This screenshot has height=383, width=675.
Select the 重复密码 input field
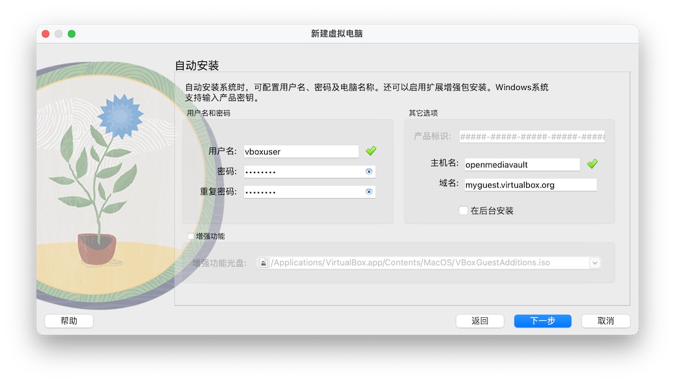point(303,192)
